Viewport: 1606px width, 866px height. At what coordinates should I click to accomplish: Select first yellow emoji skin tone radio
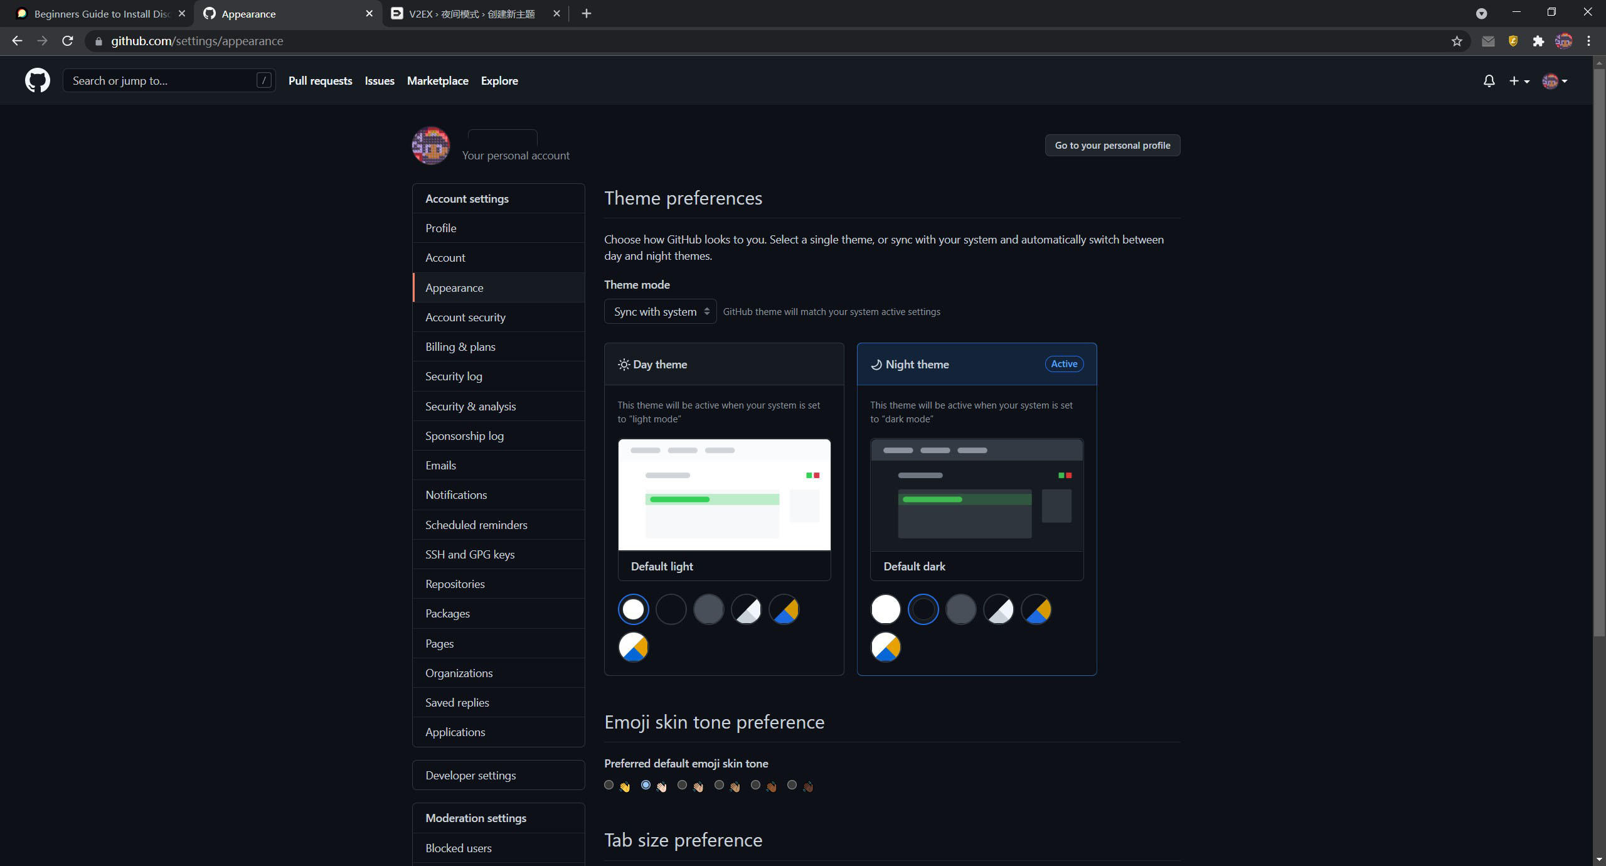609,785
